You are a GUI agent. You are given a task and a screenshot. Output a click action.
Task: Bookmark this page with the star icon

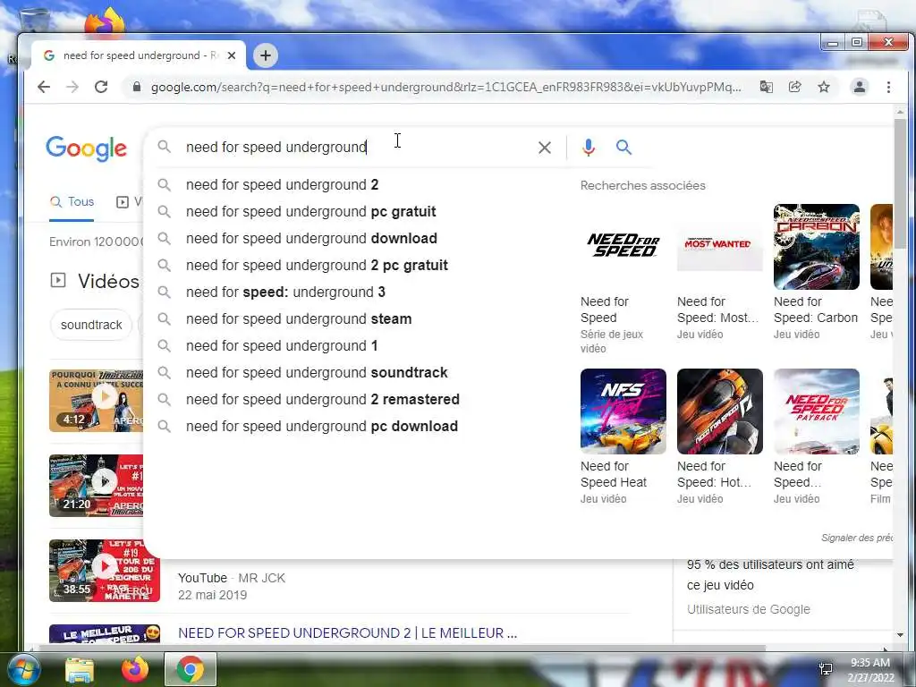tap(824, 87)
